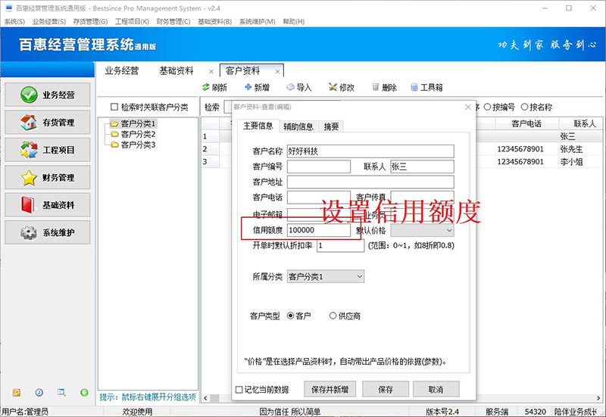This screenshot has width=606, height=417.
Task: Click the 客户编号 input field
Action: tap(318, 166)
